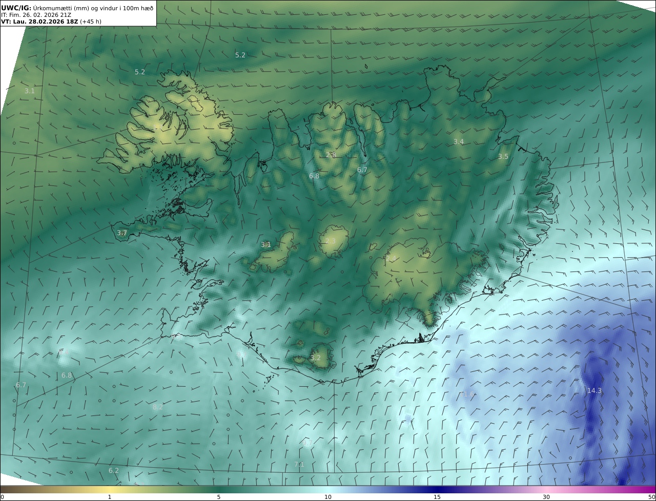Viewport: 656px width, 501px height.
Task: Click the valid time 'VT: Lau. 28.02.2026 18Z'
Action: (39, 22)
